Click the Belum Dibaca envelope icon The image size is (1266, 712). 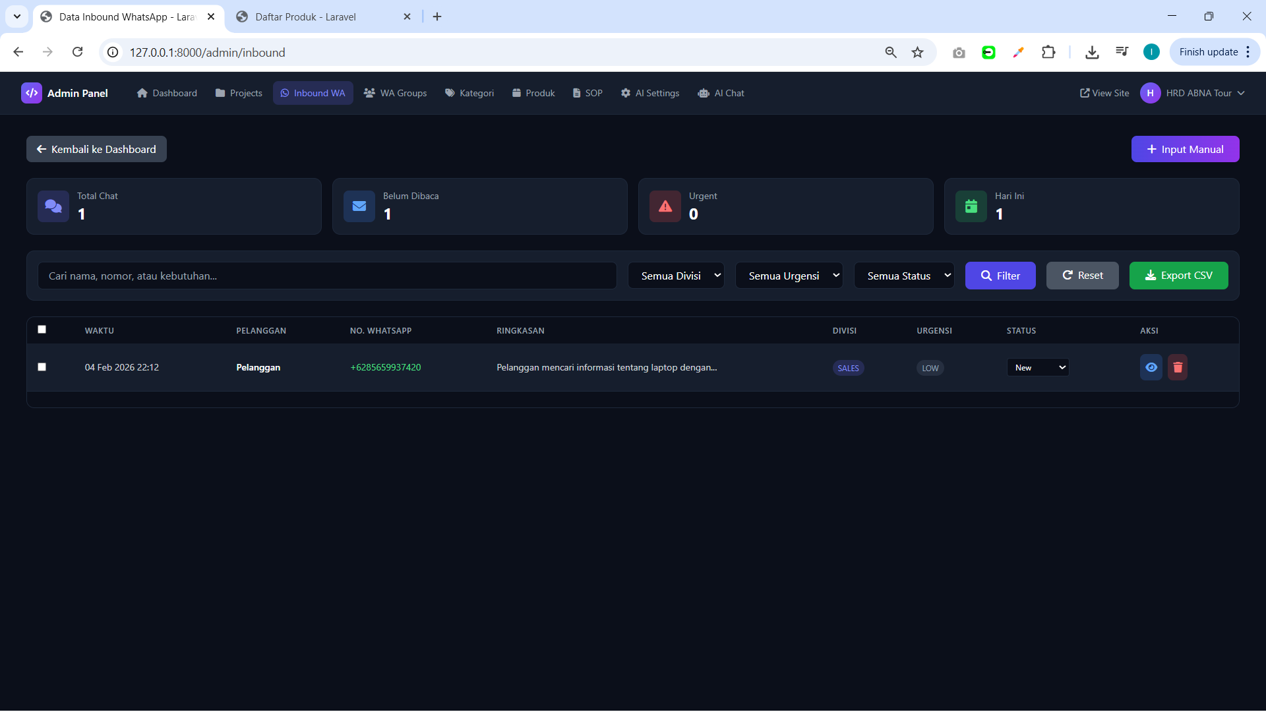coord(359,206)
